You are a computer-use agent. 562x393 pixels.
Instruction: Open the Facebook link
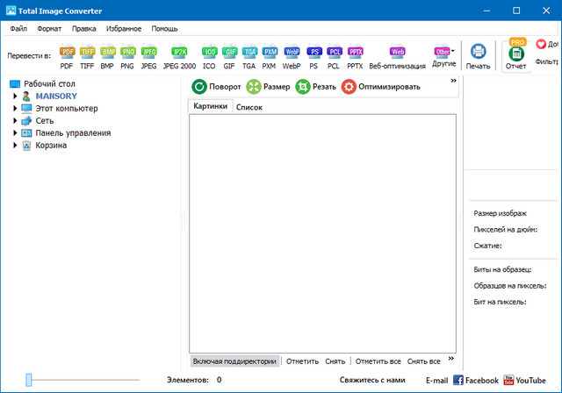click(475, 380)
